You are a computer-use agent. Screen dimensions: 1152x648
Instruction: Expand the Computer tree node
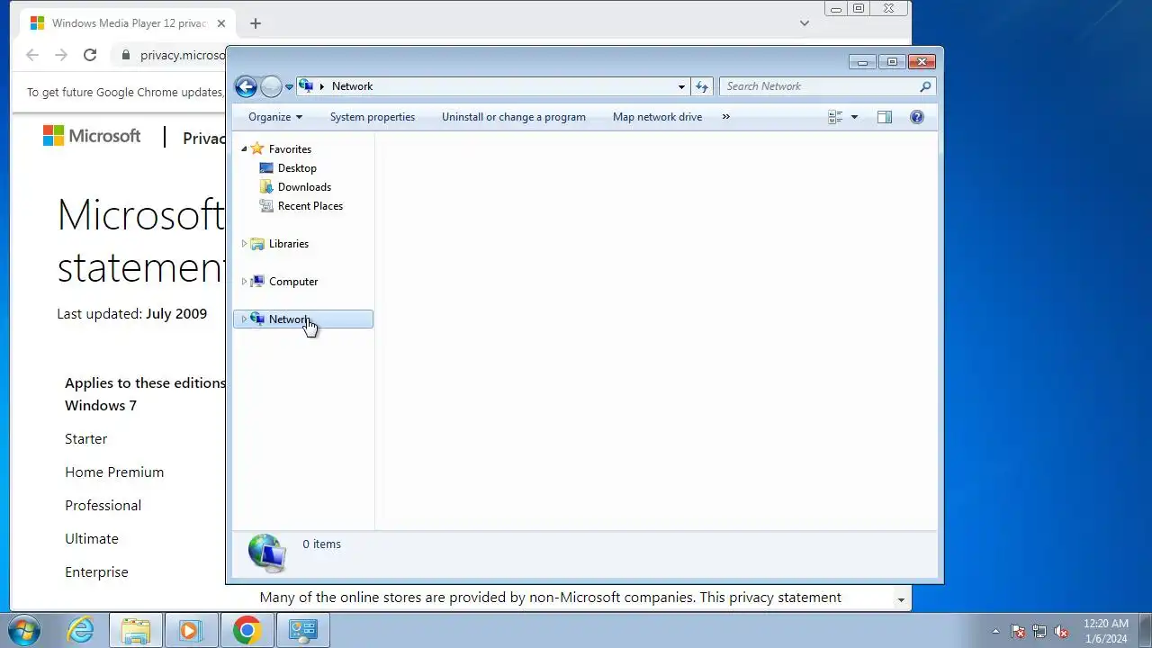point(244,282)
